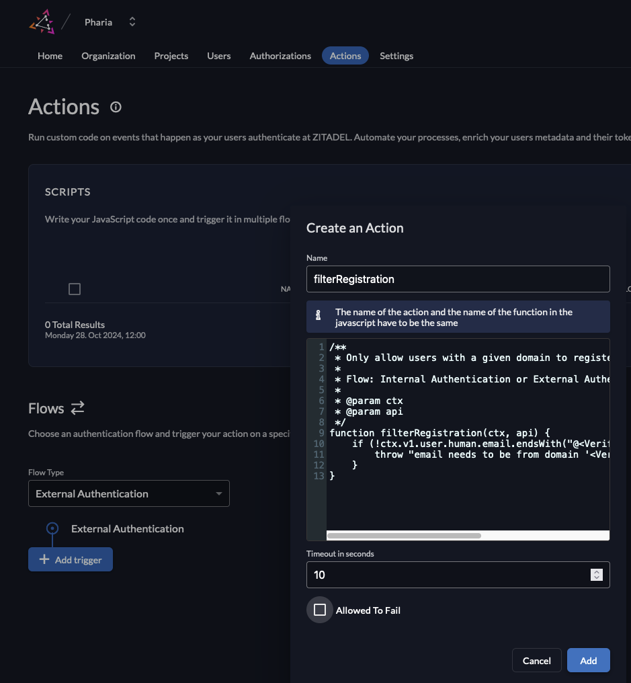Open the External Authentication flow selection
The height and width of the screenshot is (683, 631).
129,493
